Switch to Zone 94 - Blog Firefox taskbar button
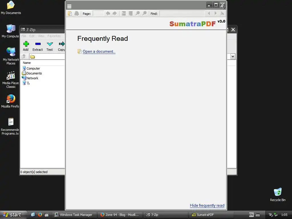The height and width of the screenshot is (219, 292). [120, 215]
